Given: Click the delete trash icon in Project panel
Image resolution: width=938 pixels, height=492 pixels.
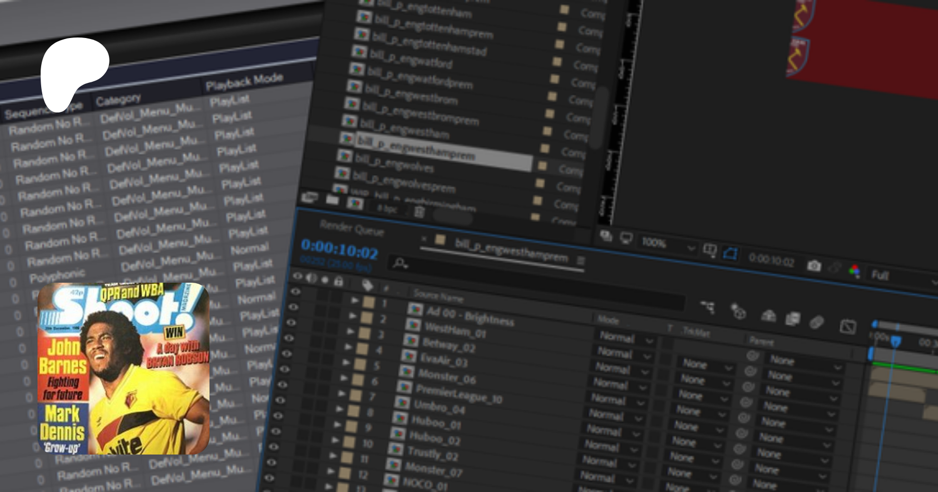Looking at the screenshot, I should coord(419,211).
